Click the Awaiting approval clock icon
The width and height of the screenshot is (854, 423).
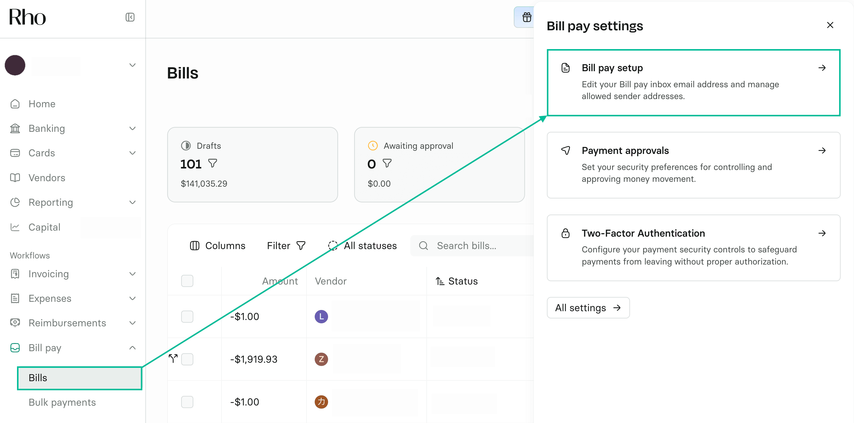[373, 146]
